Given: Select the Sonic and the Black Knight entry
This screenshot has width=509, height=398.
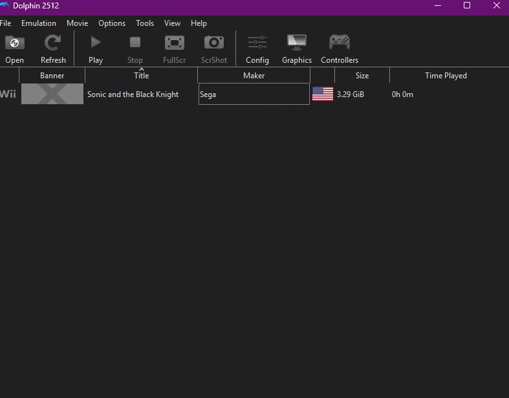Looking at the screenshot, I should (133, 94).
